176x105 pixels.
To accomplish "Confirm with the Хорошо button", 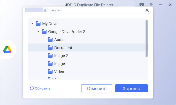I will click(x=131, y=88).
